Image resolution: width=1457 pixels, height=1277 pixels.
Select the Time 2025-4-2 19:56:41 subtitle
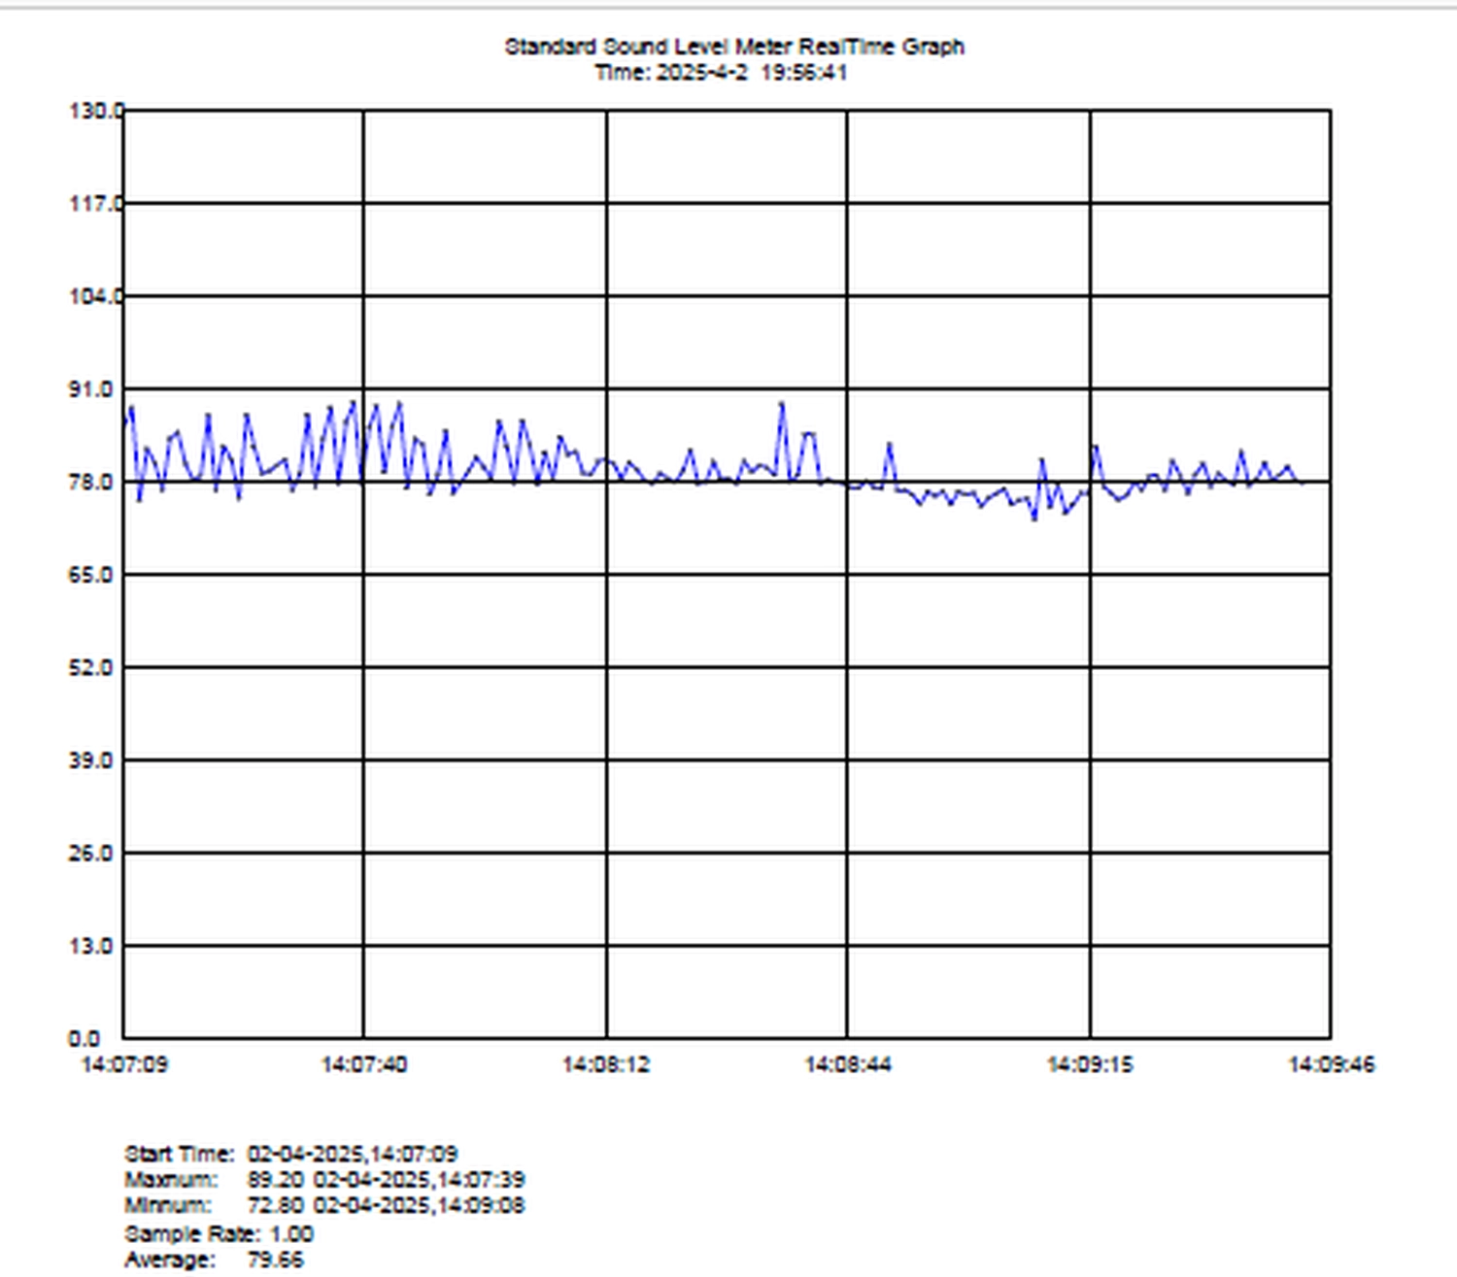[x=721, y=73]
